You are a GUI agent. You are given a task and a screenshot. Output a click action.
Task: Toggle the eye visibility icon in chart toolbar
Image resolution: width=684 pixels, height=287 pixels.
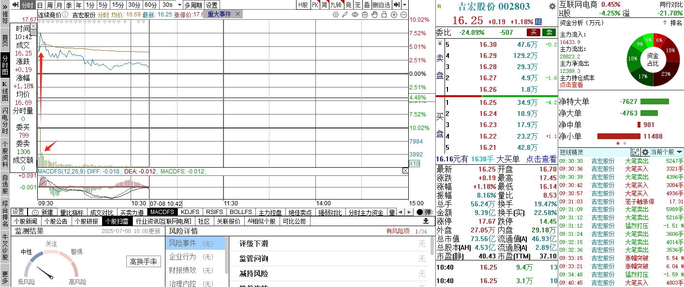pyautogui.click(x=355, y=14)
